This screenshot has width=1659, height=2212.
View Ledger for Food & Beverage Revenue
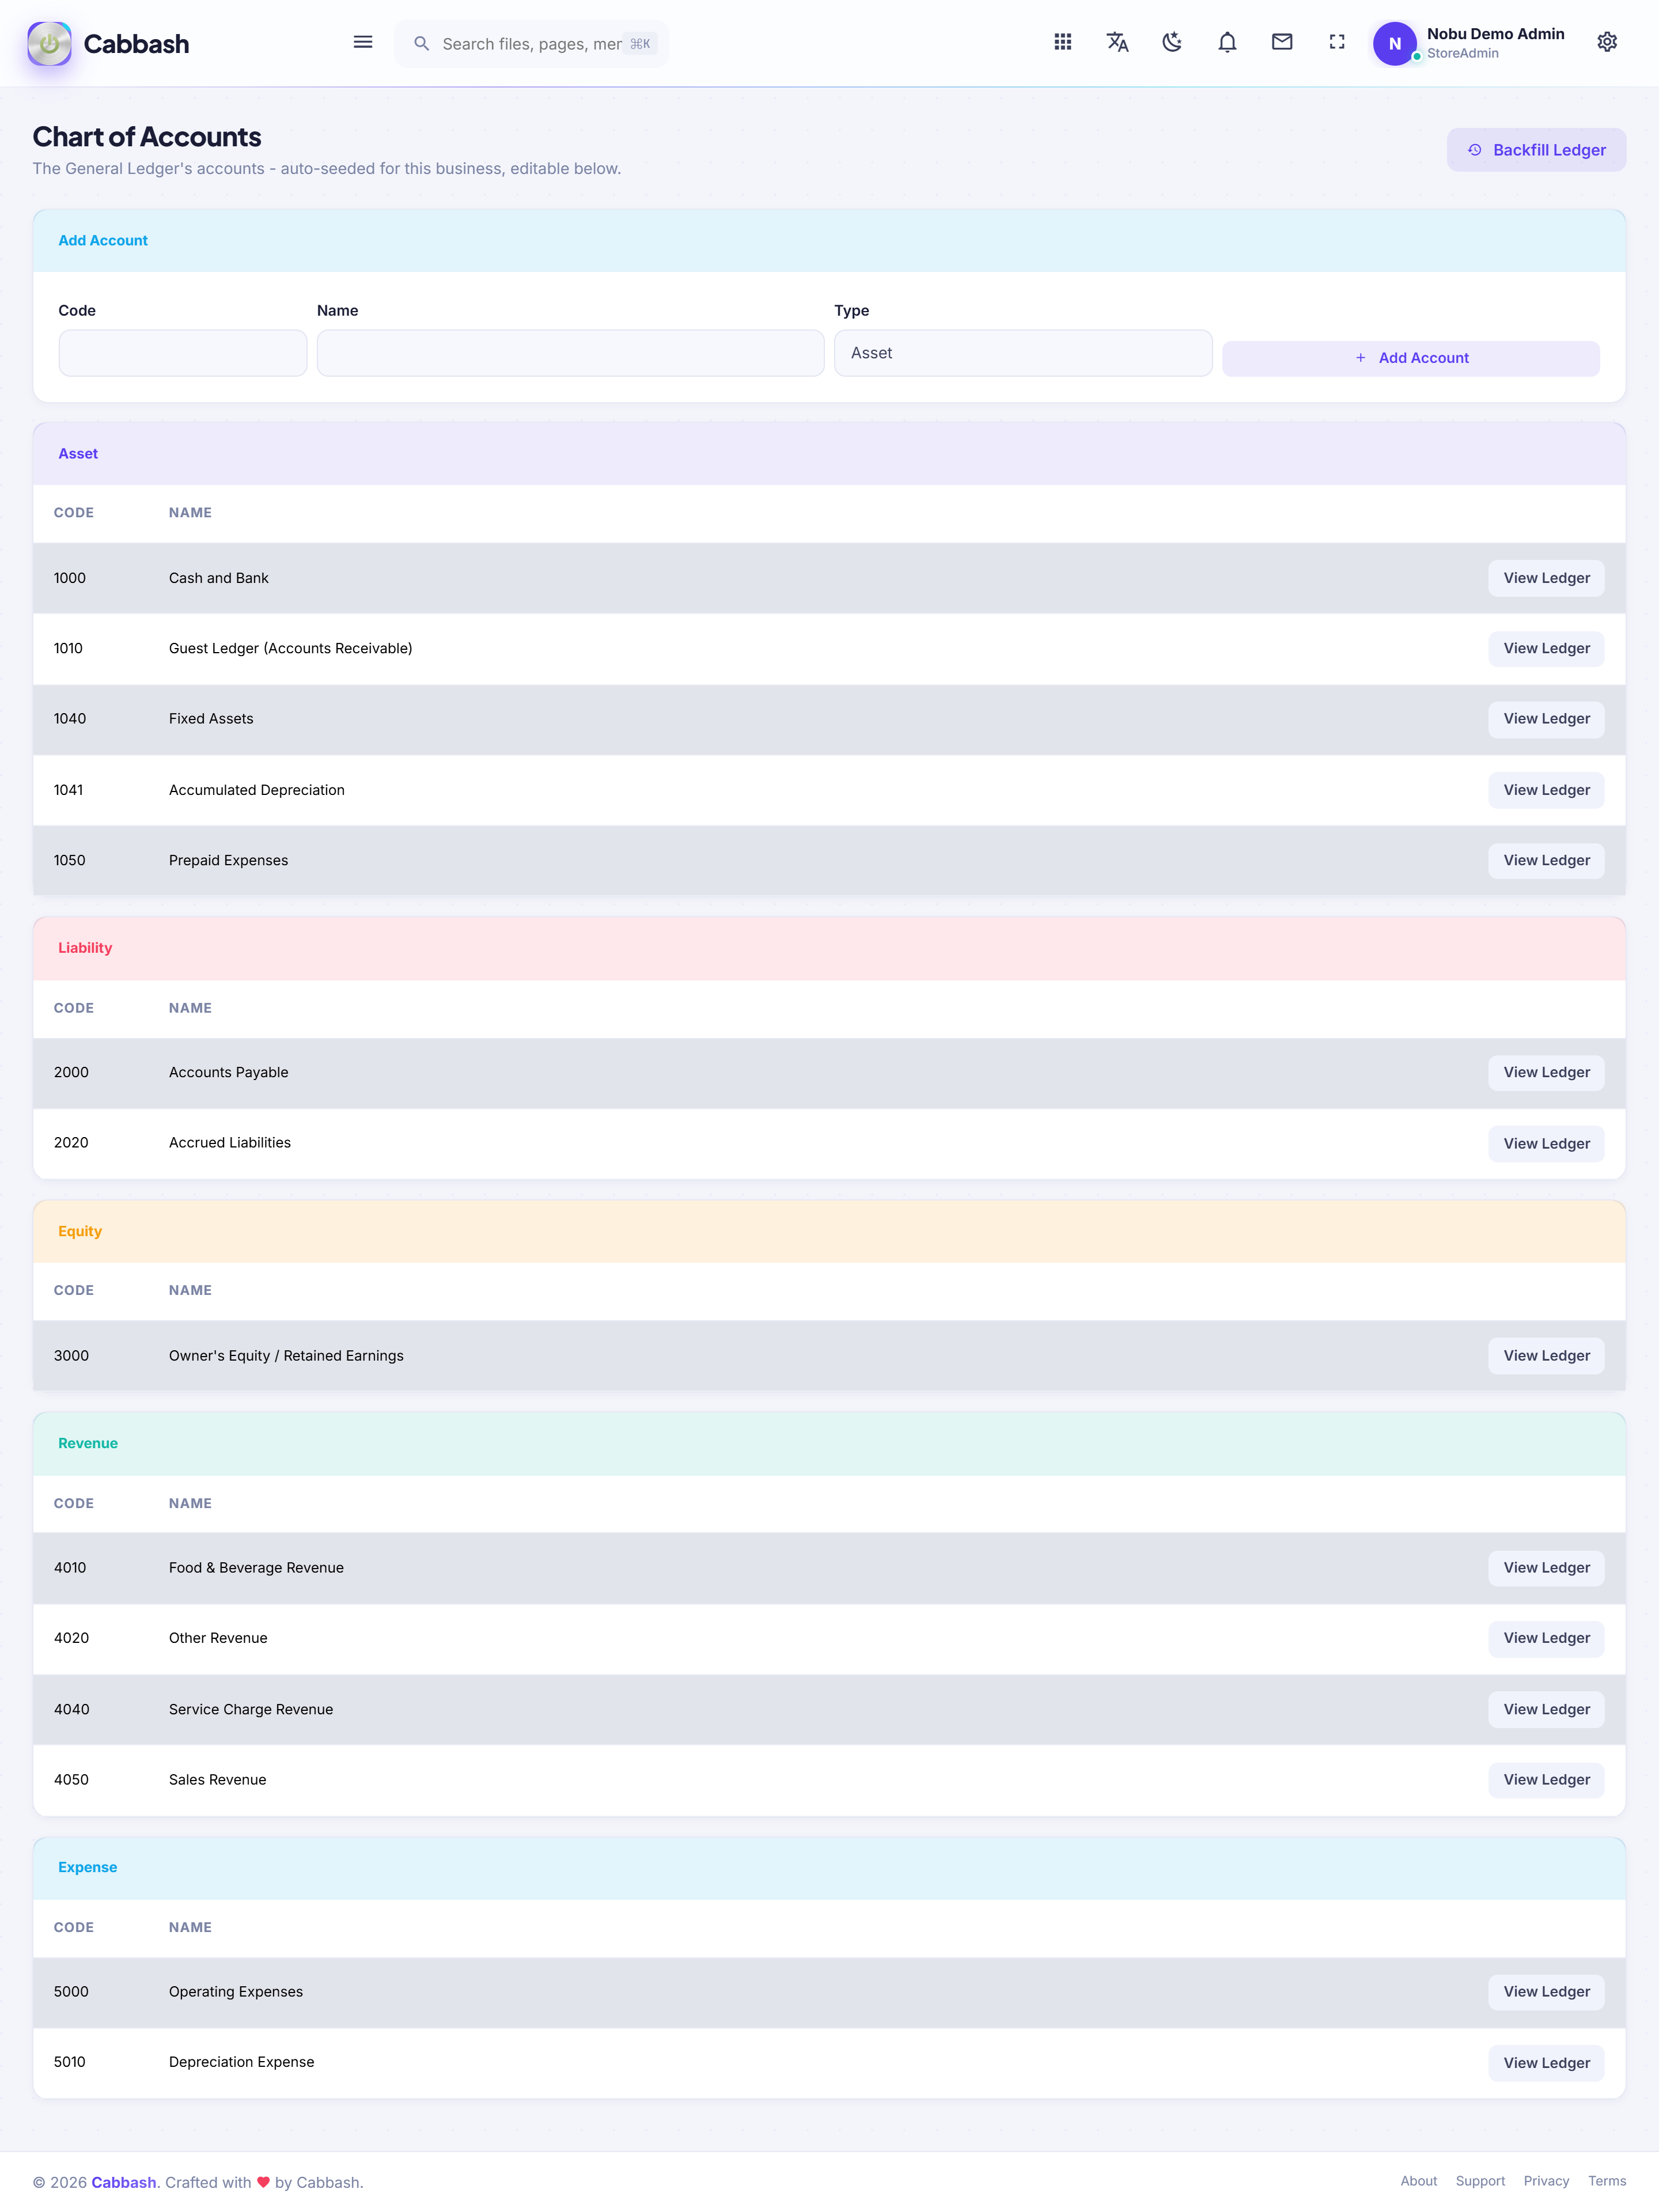click(x=1546, y=1568)
